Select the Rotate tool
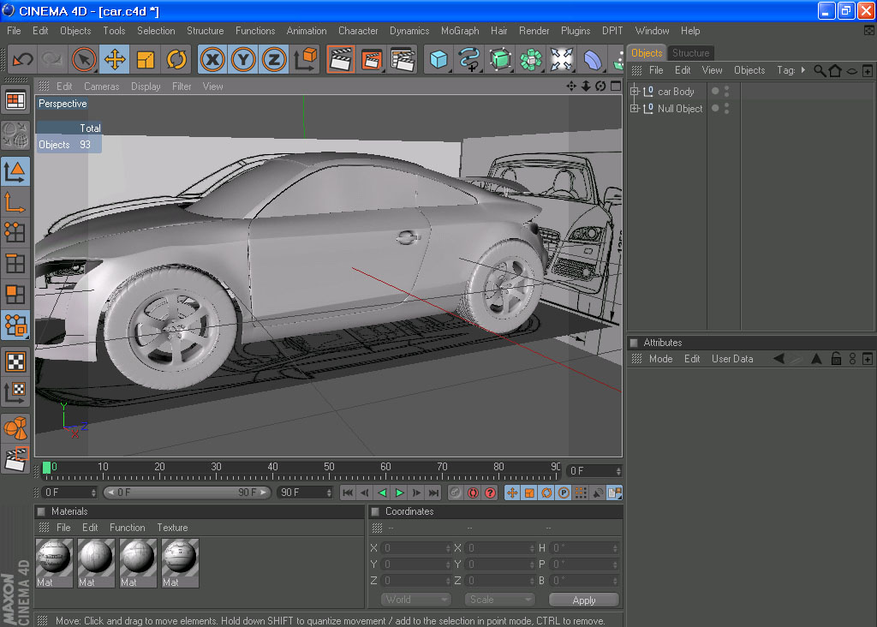 click(176, 59)
